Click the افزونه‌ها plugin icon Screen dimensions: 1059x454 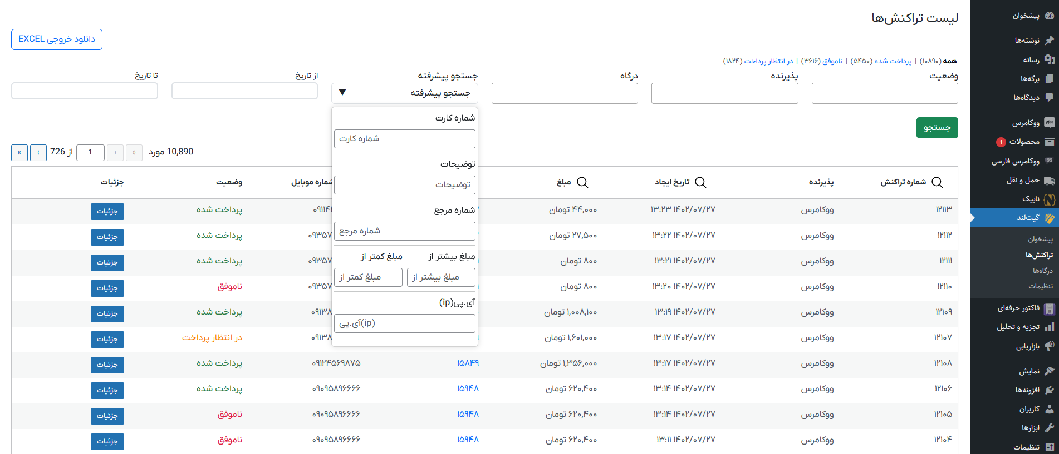point(1049,390)
